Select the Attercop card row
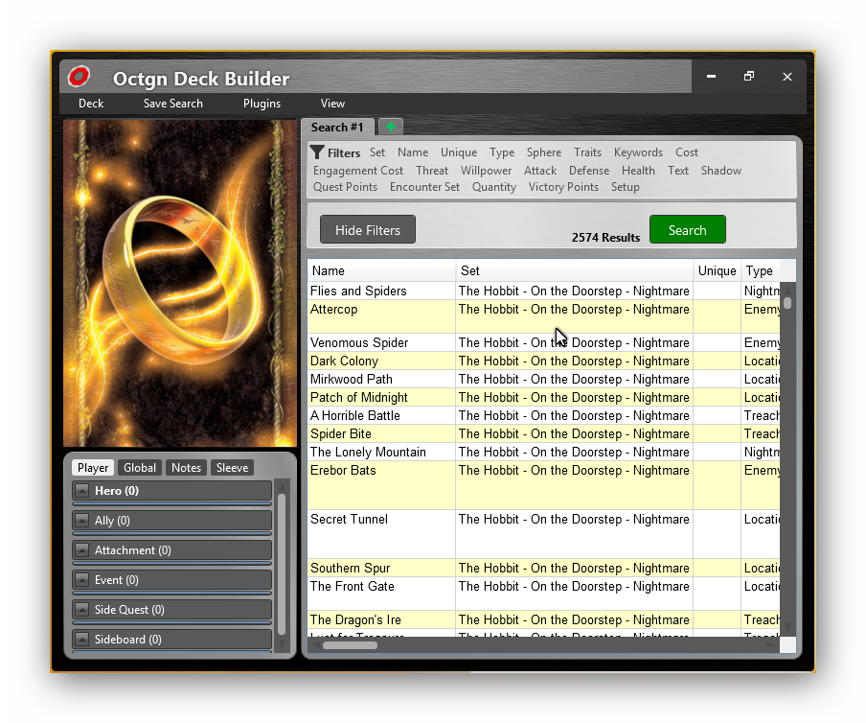Image resolution: width=866 pixels, height=723 pixels. click(544, 316)
